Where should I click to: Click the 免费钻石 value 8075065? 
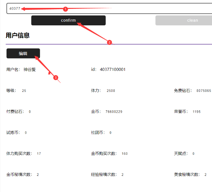point(204,91)
